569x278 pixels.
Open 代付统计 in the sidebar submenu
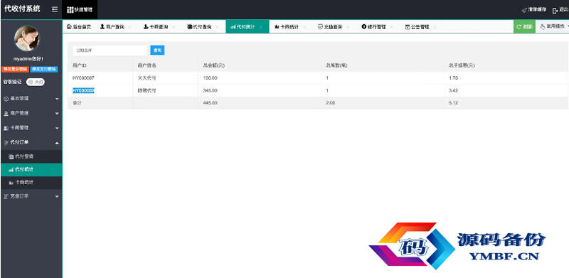tap(31, 169)
